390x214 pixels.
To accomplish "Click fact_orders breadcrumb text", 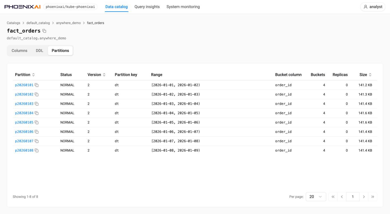I will point(96,23).
